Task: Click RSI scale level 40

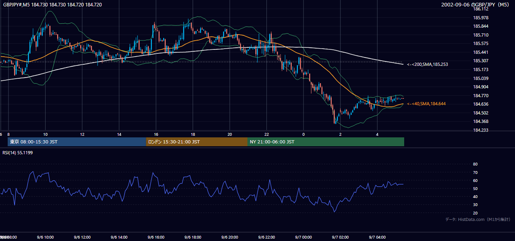Action: (475, 196)
